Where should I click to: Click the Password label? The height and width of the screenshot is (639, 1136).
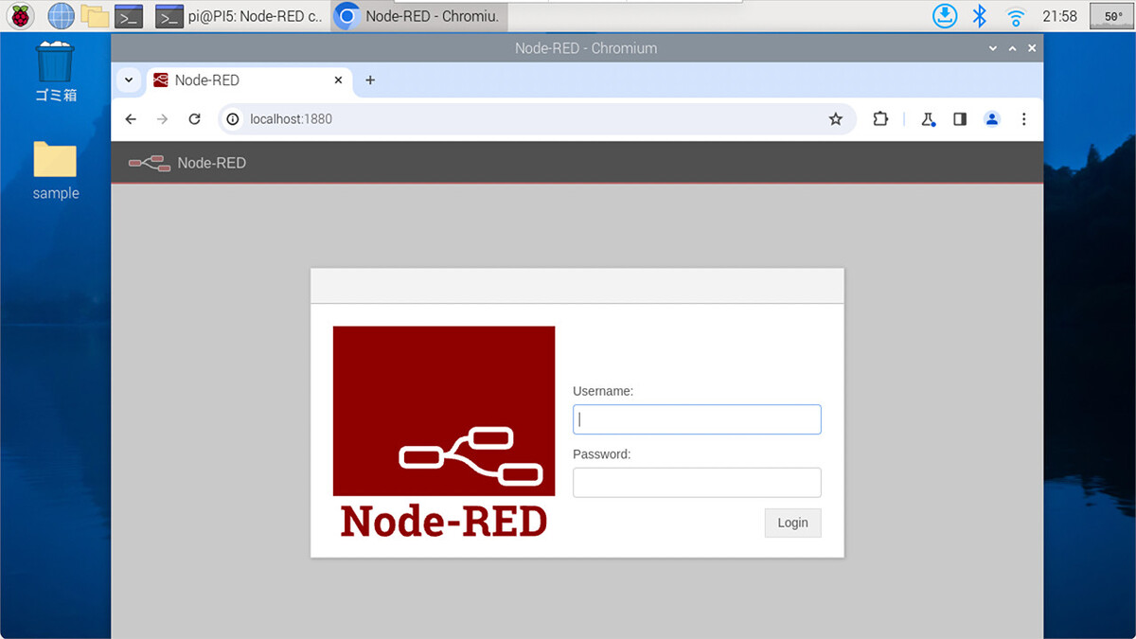coord(601,454)
